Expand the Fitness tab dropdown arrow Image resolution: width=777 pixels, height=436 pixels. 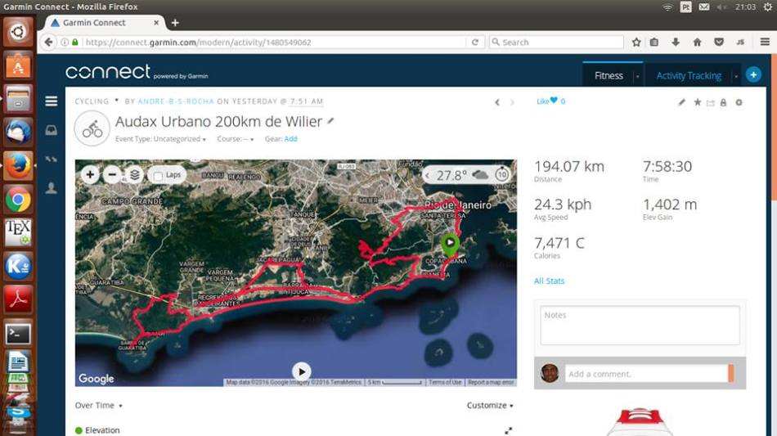click(x=638, y=76)
